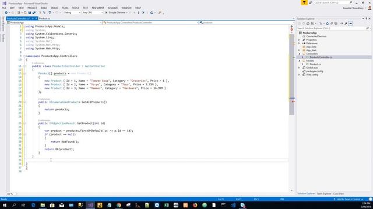
Task: Click the editor vertical scrollbar thumb
Action: click(291, 75)
